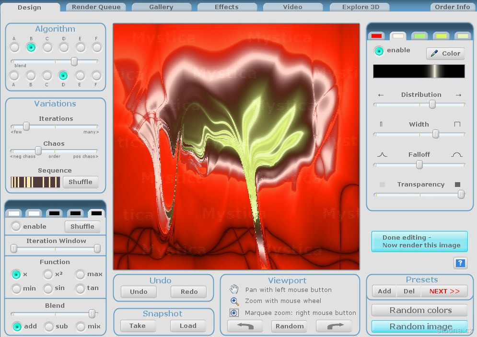Select the sub blend mode
The image size is (477, 337).
(x=49, y=326)
